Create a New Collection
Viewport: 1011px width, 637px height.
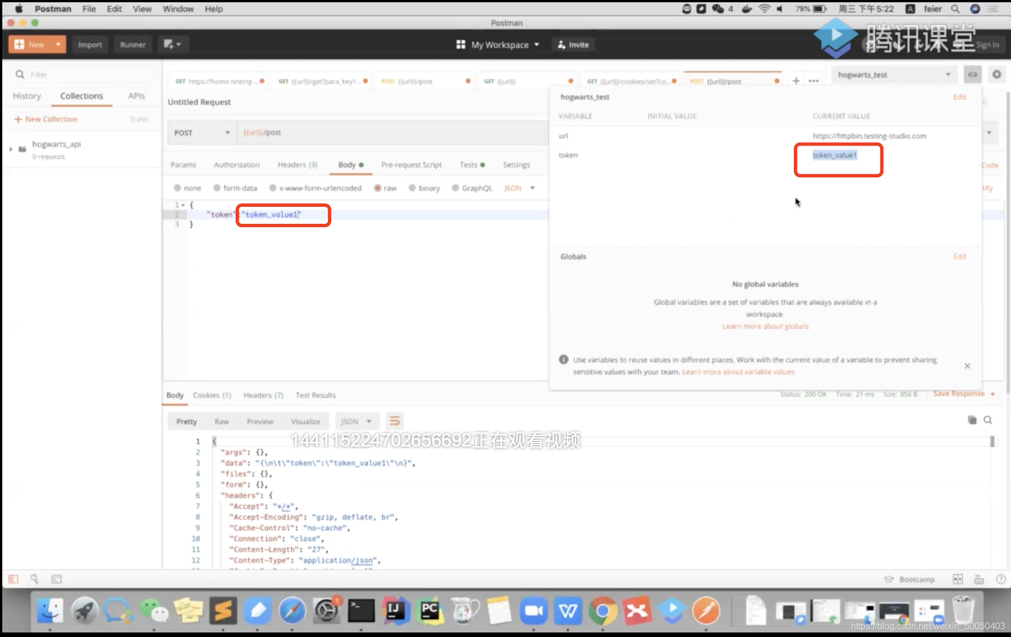(x=46, y=119)
